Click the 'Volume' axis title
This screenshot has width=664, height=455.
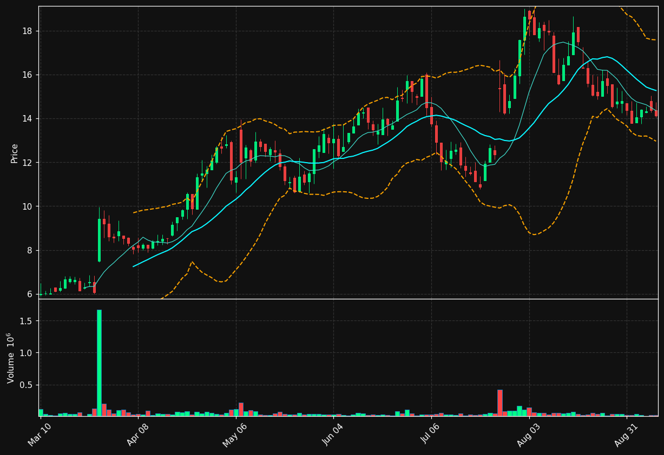coord(11,358)
